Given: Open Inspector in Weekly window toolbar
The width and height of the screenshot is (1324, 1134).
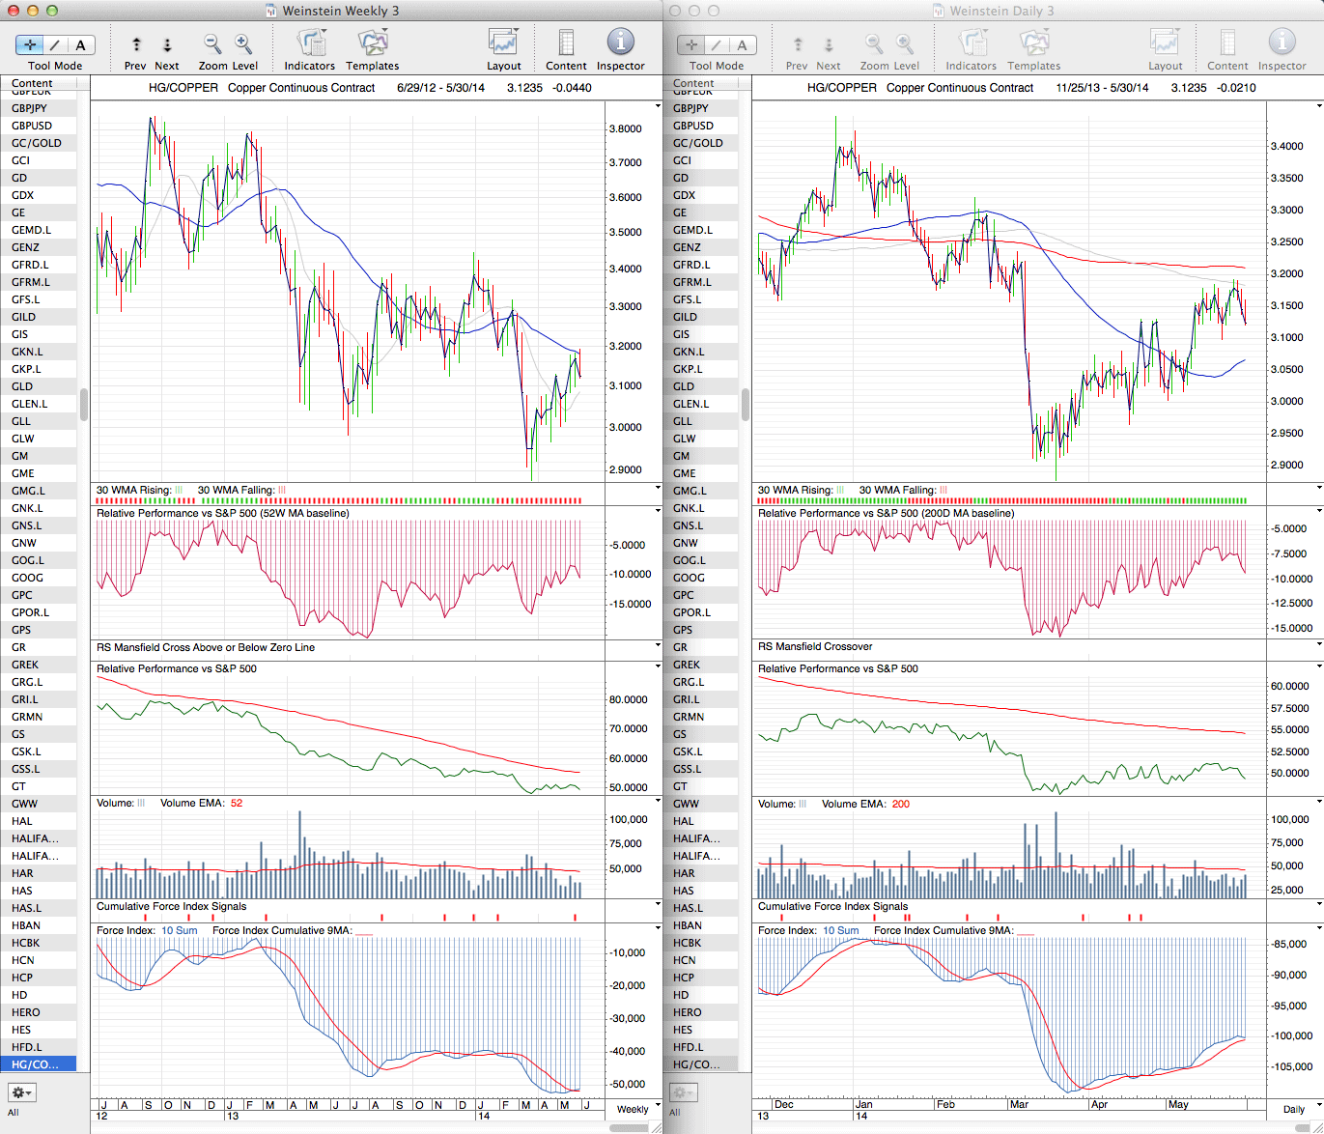Looking at the screenshot, I should [x=620, y=43].
